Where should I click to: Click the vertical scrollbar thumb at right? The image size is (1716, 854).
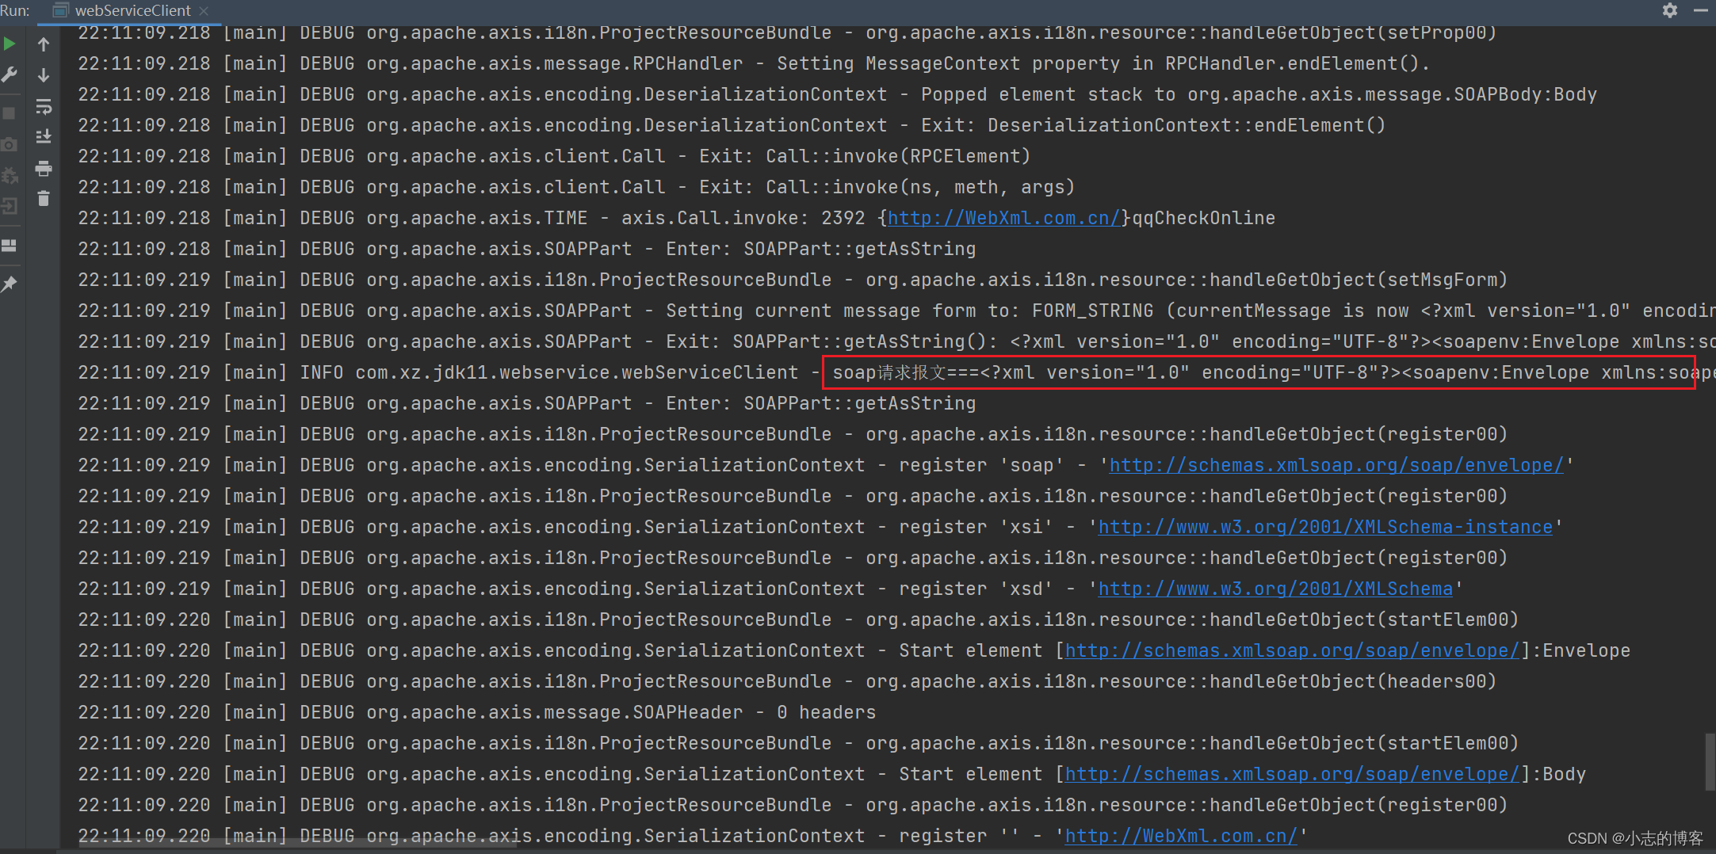(x=1710, y=762)
